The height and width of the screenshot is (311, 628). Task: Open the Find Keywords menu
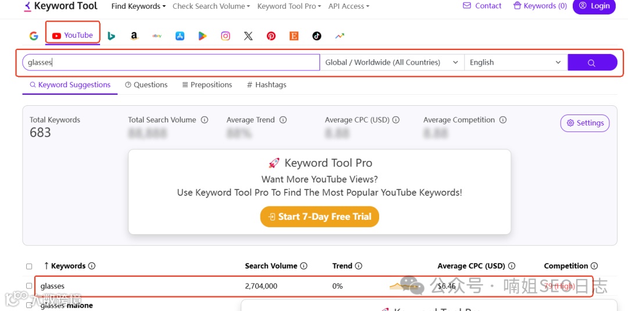tap(138, 6)
